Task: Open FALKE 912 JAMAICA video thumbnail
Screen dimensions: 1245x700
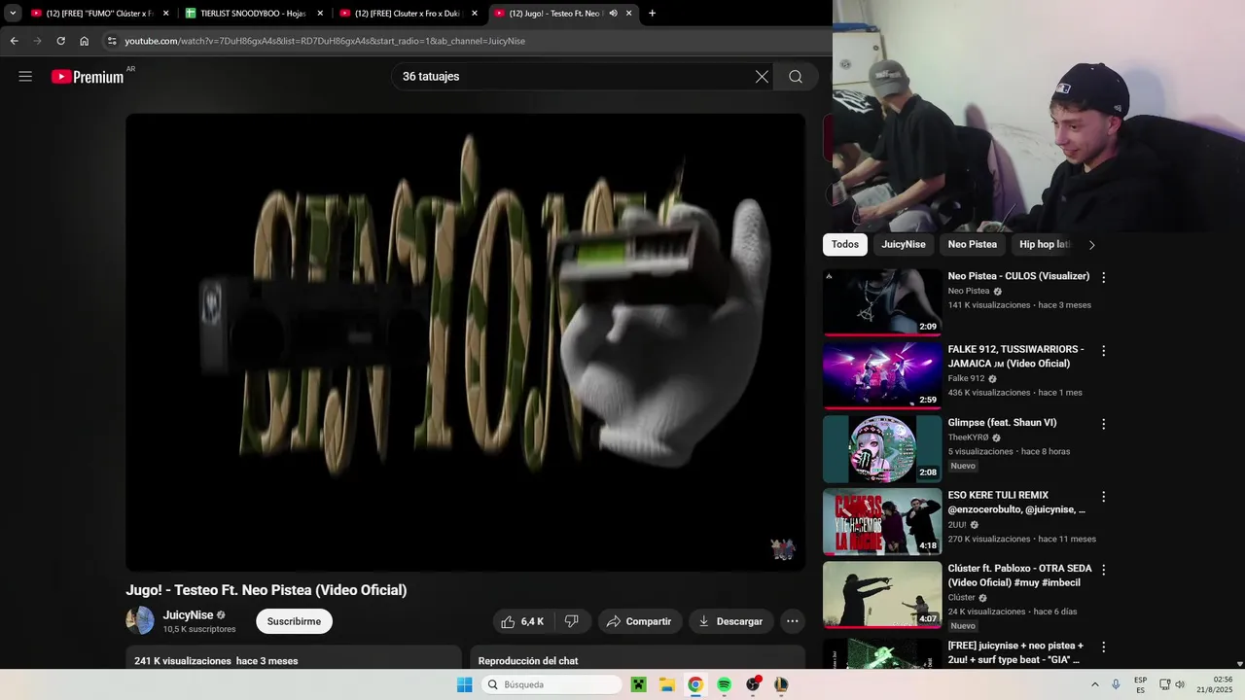Action: [882, 375]
